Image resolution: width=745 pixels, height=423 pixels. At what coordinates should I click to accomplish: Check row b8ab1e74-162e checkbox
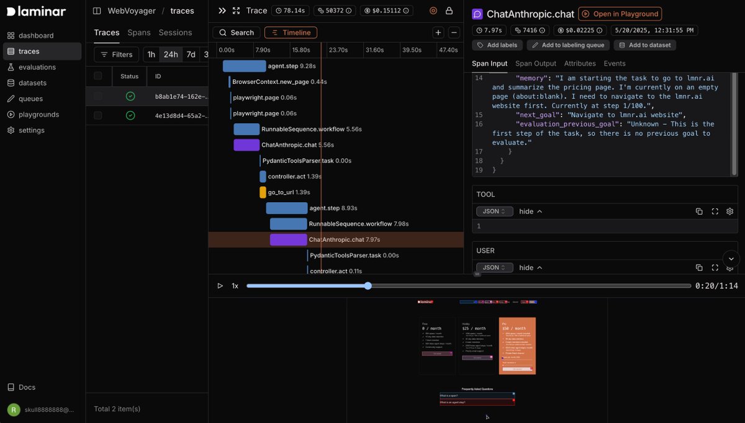click(97, 96)
